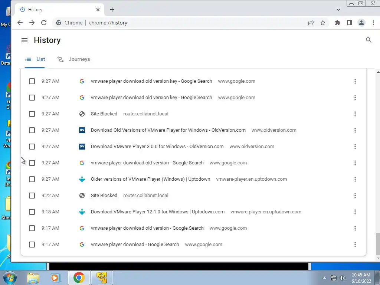This screenshot has height=285, width=380.
Task: Open 'Older versions of VMware Player (Windows) | Uptodown'
Action: [151, 179]
